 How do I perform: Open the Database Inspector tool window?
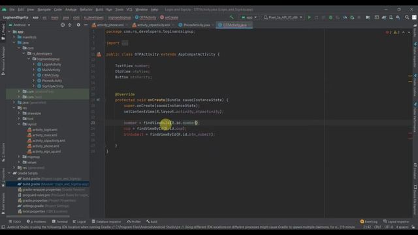click(106, 222)
